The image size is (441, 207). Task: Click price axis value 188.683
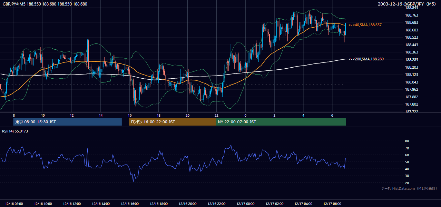coord(411,22)
